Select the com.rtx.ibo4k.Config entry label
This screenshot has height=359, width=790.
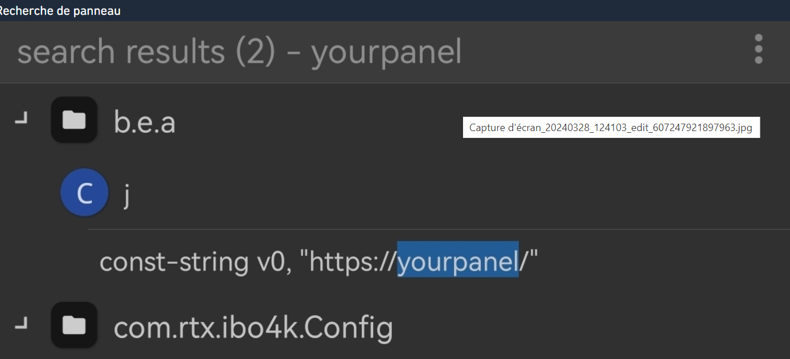(x=253, y=327)
